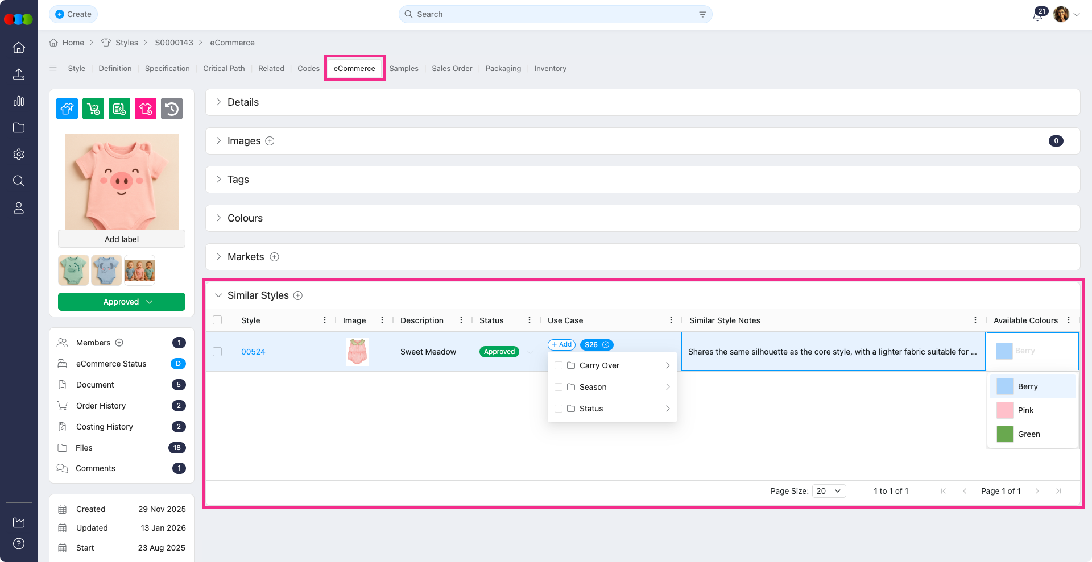Open style link 00524
Viewport: 1092px width, 562px height.
253,352
